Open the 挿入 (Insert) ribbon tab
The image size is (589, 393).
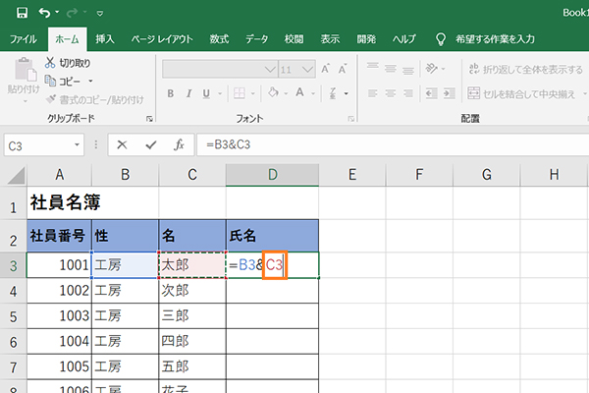105,39
